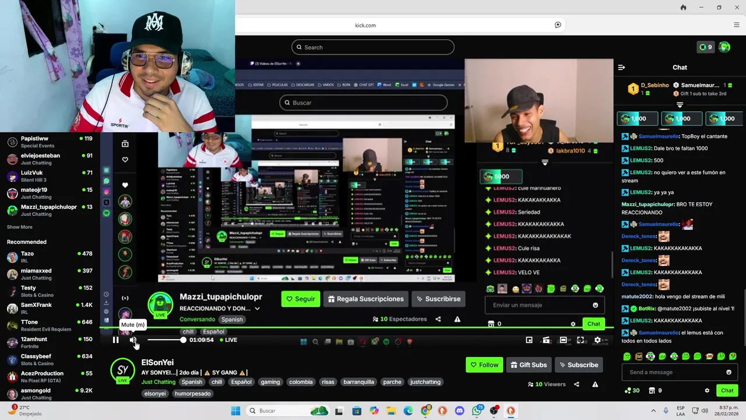
Task: Open the browser site info icon right of kick.com
Action: tap(558, 25)
